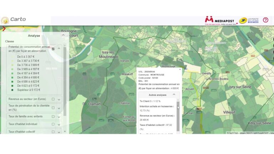
Task: Click the La Poste Solutions Business logo
Action: pos(249,20)
